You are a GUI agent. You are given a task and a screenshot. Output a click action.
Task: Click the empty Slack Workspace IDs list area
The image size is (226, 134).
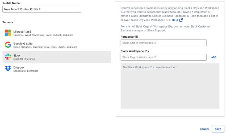170,86
